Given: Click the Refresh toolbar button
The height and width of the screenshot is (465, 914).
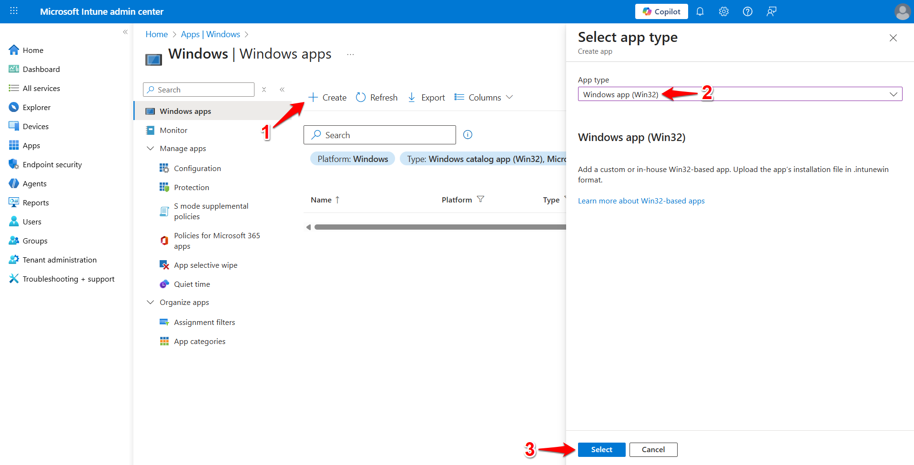Looking at the screenshot, I should coord(376,98).
